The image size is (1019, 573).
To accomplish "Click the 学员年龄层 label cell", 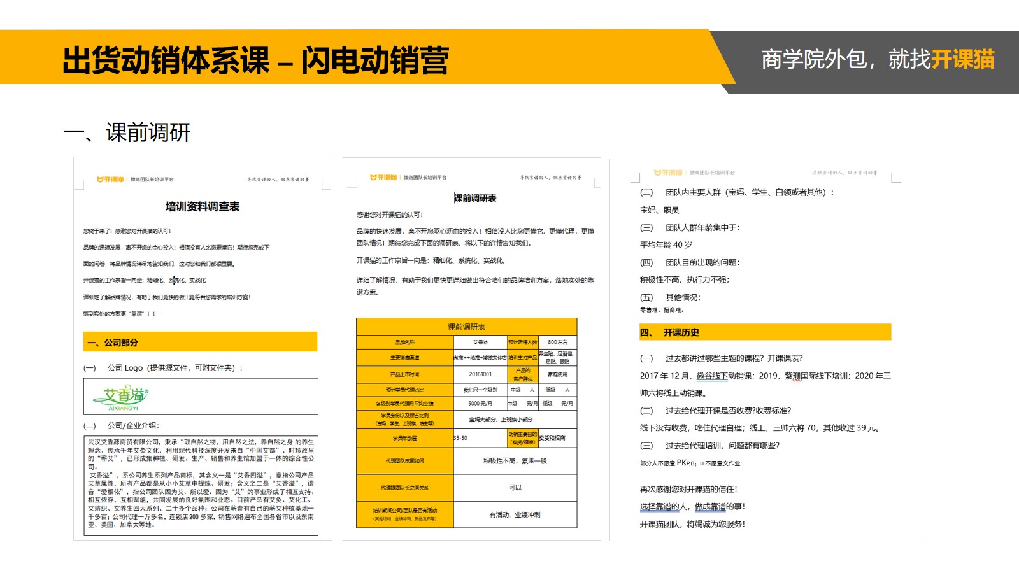I will 405,438.
